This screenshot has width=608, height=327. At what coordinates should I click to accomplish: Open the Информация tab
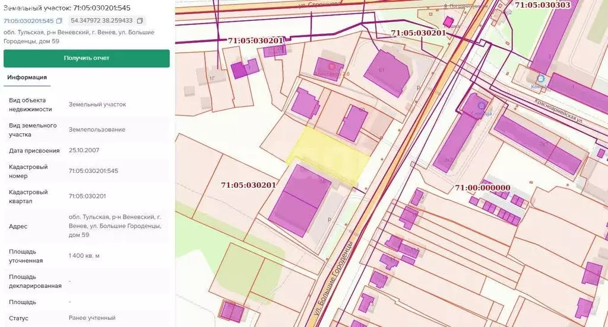[x=28, y=77]
